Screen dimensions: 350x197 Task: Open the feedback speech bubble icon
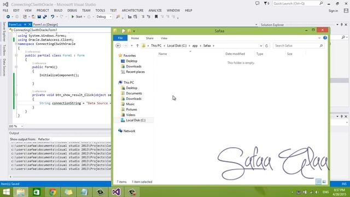click(258, 3)
